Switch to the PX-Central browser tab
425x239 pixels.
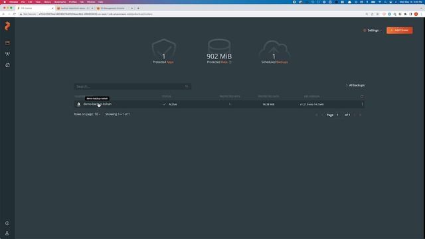[x=35, y=8]
